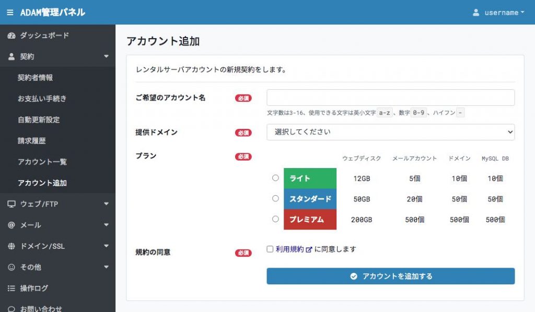The height and width of the screenshot is (312, 535).
Task: Select the ライト plan radio button
Action: (x=275, y=178)
